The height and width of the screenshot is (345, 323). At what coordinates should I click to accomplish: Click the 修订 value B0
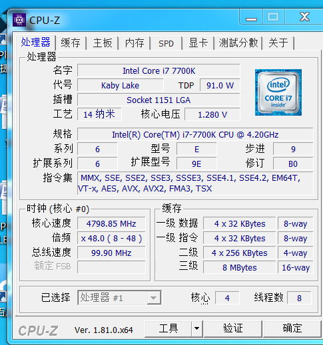pos(293,164)
